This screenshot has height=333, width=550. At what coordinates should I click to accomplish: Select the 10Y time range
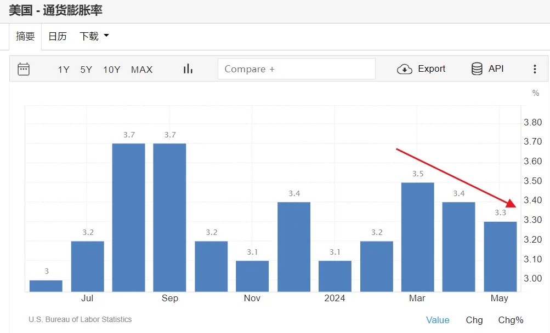(111, 70)
